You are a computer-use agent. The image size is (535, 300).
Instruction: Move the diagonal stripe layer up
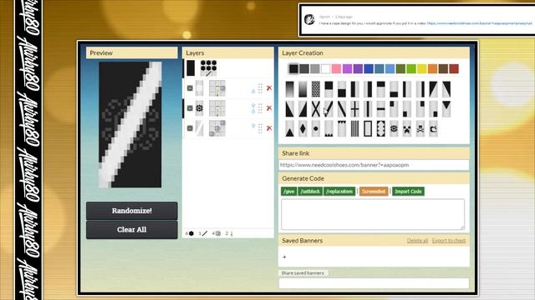pyautogui.click(x=253, y=126)
